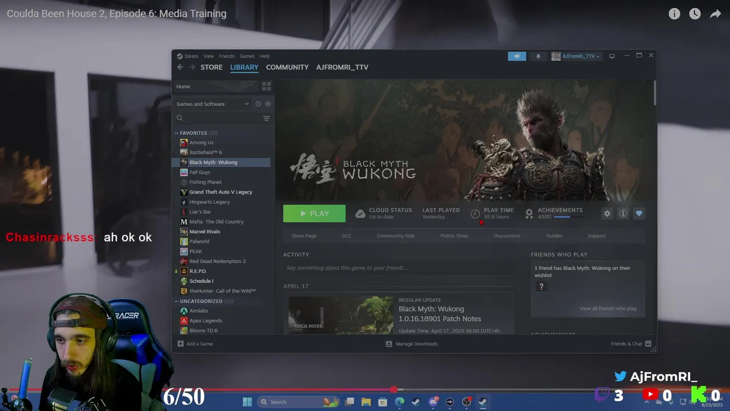
Task: Seek on the video progress bar
Action: coord(365,390)
